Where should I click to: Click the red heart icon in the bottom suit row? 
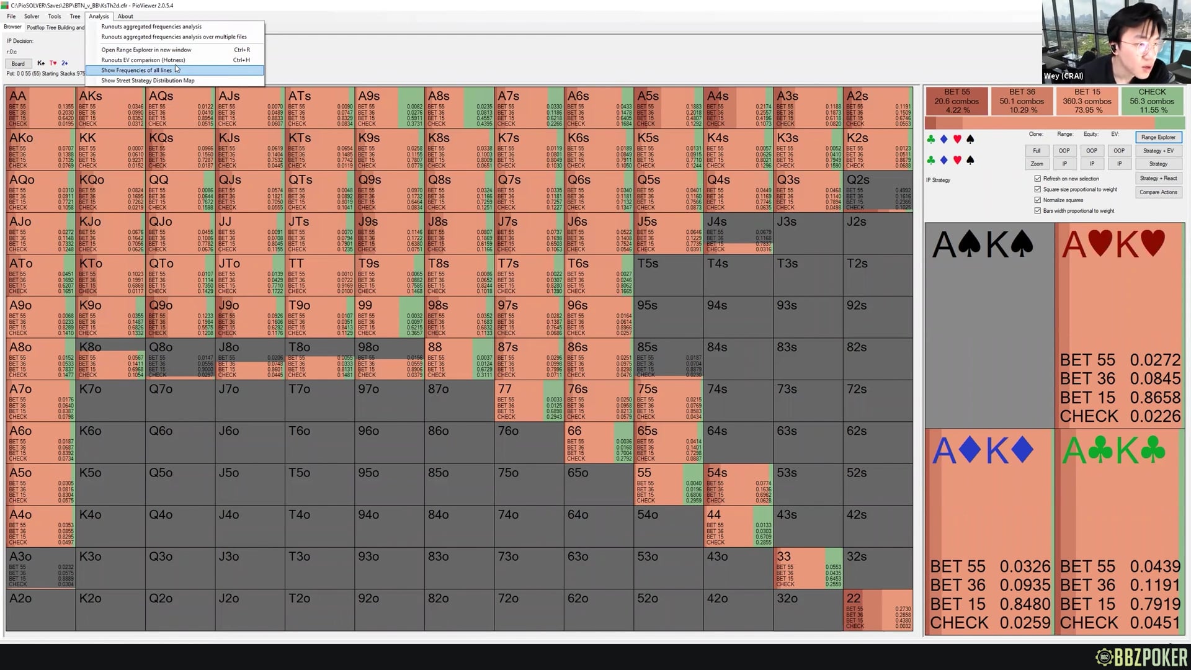[957, 160]
